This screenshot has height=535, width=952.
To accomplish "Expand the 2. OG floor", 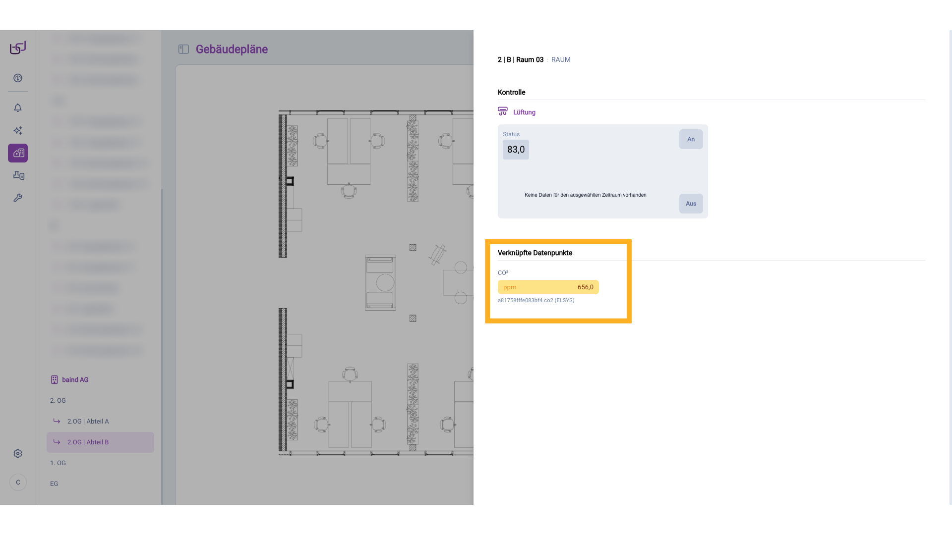I will tap(58, 401).
